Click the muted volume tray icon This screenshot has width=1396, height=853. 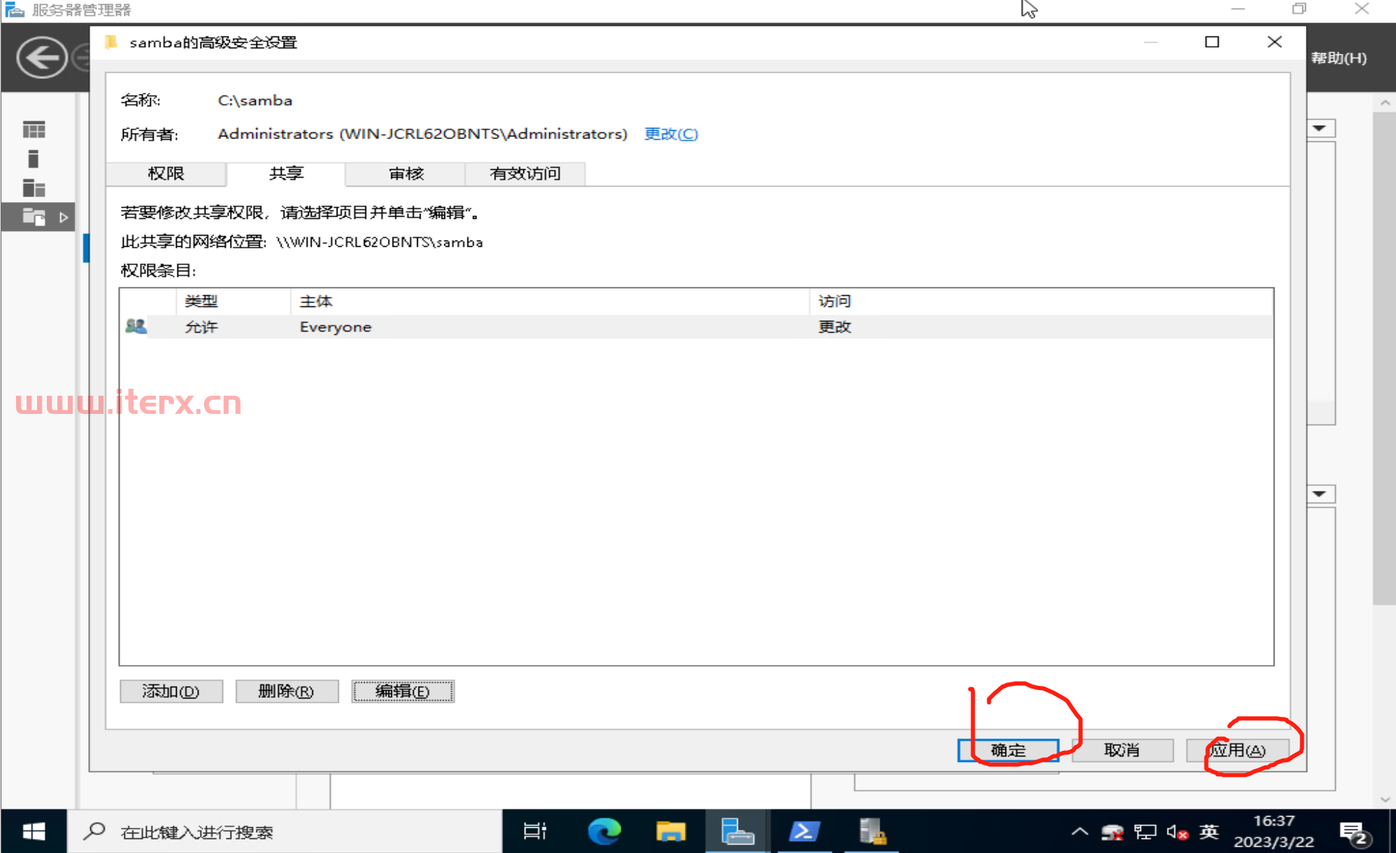1177,832
